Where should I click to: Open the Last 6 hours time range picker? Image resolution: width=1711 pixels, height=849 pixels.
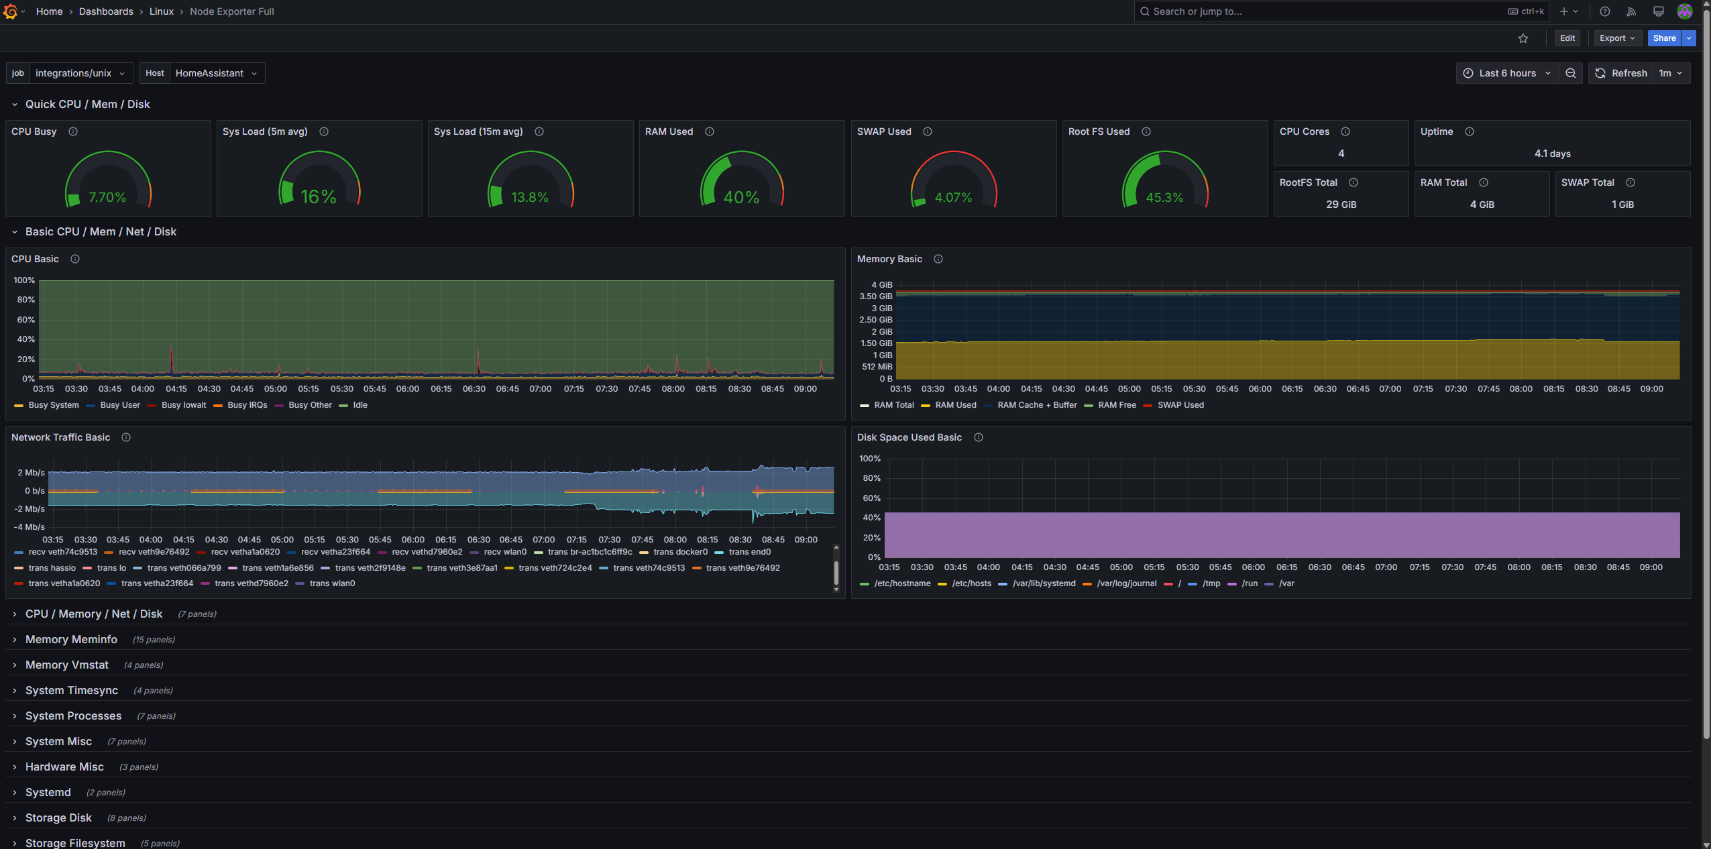(1508, 73)
